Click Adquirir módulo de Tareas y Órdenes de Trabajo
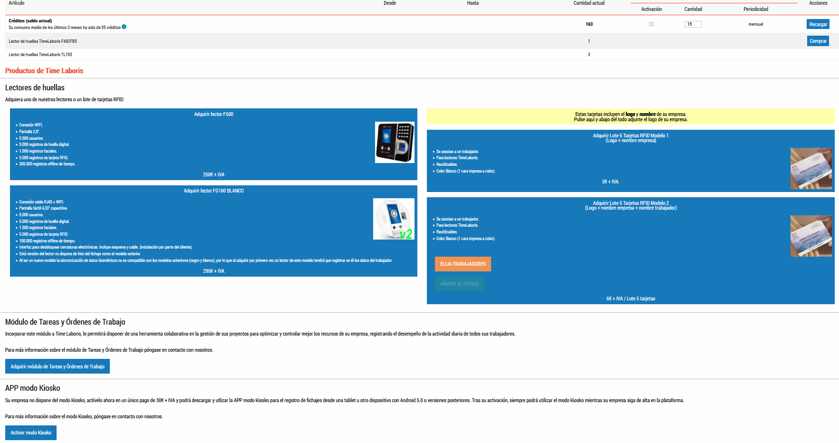This screenshot has height=443, width=839. tap(58, 366)
